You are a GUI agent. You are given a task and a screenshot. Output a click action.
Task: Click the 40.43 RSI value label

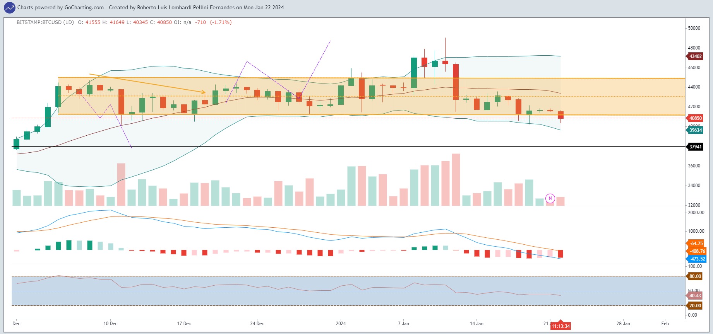click(x=695, y=296)
